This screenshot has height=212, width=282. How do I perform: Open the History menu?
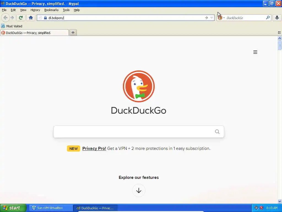point(35,10)
